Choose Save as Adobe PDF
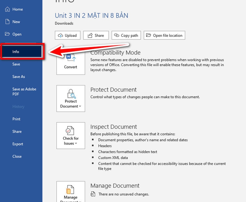 [24, 92]
